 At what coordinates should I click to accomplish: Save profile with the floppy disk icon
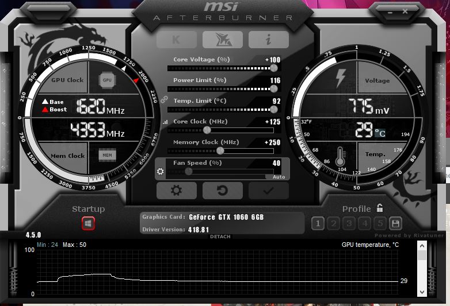tap(395, 223)
